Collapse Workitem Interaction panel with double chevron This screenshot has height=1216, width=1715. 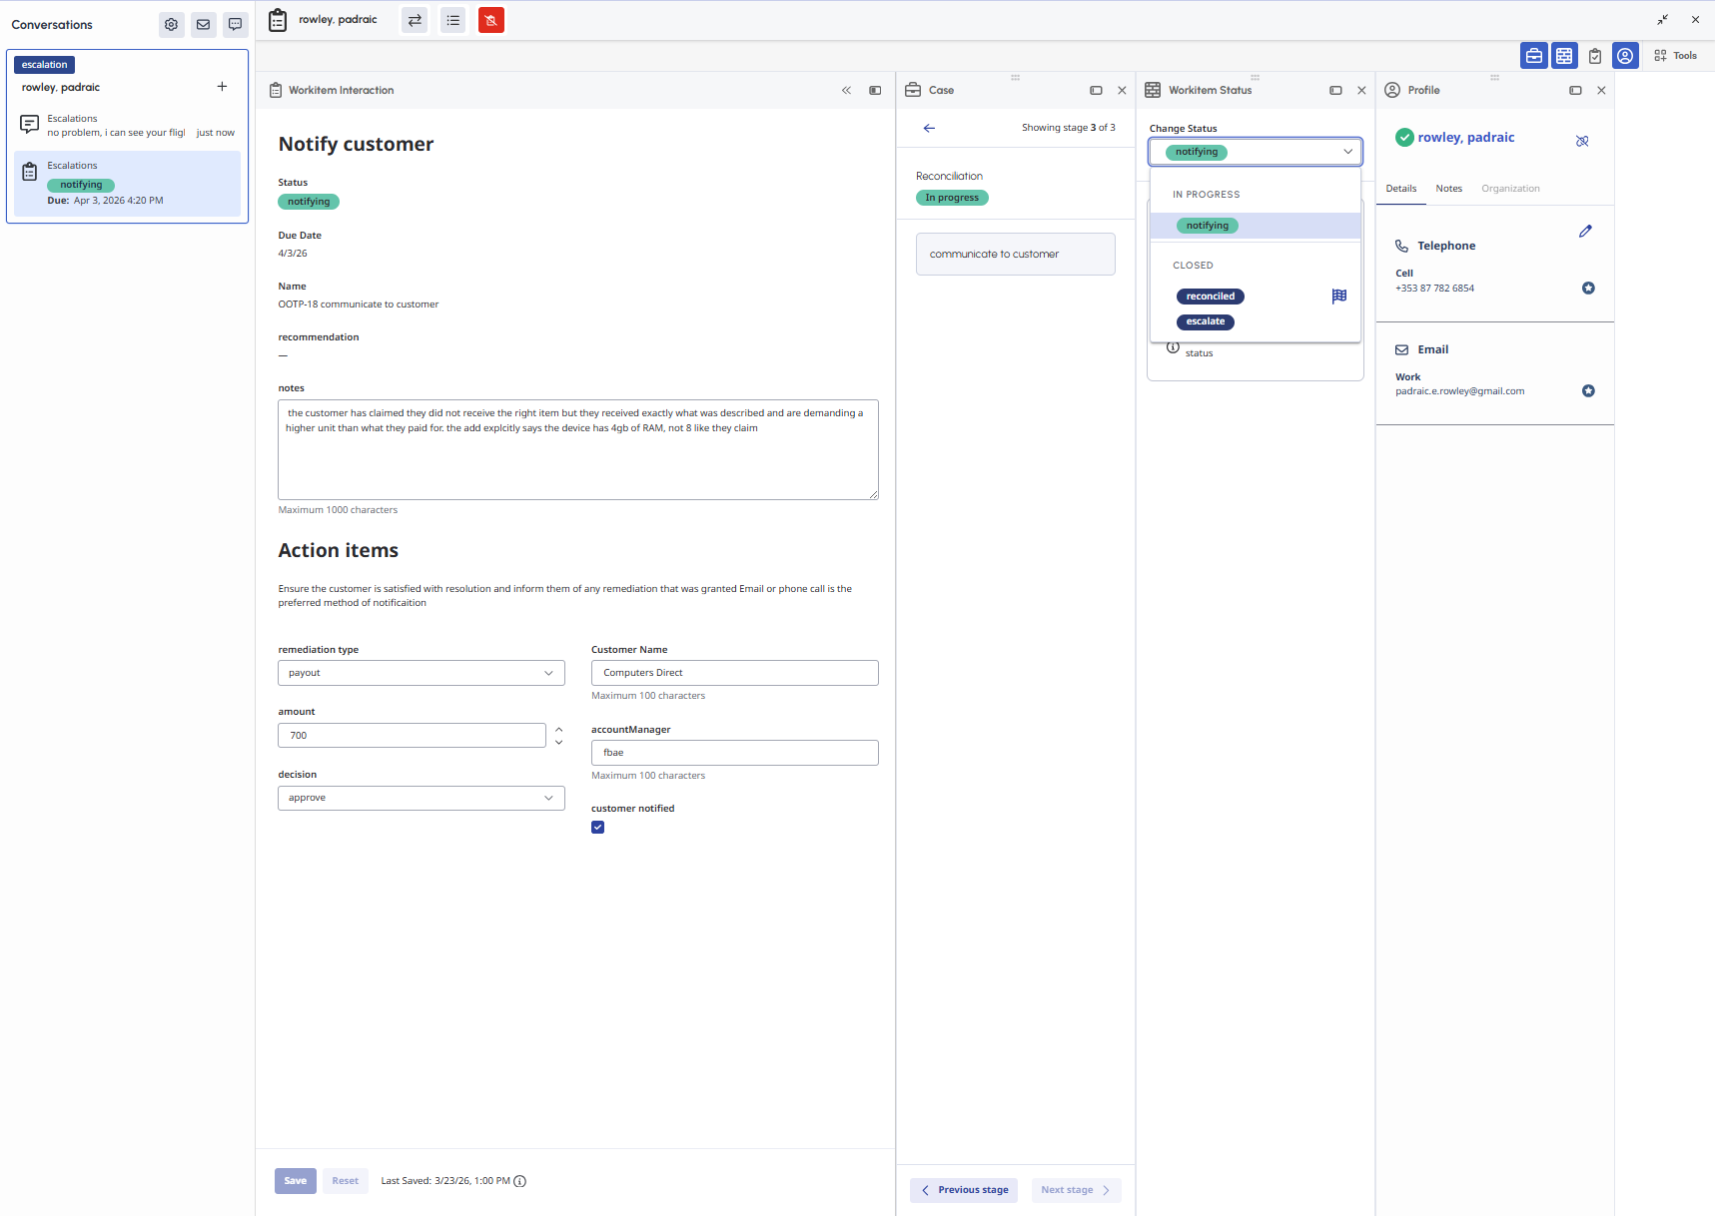point(846,91)
